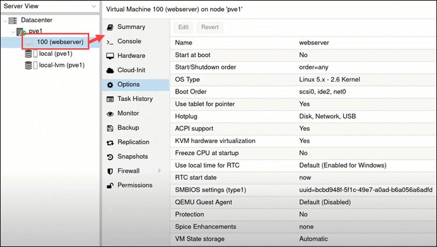Click the VM 100 webserver monitor icon

pyautogui.click(x=29, y=42)
